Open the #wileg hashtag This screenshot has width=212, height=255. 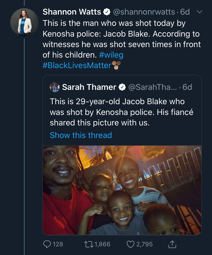pyautogui.click(x=111, y=55)
